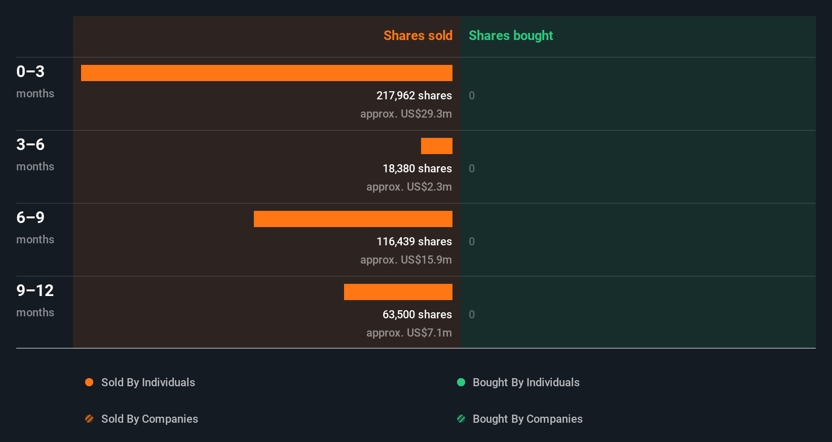Toggle the Sold By Individuals legend label
Screen dimensions: 832x442
click(x=148, y=382)
